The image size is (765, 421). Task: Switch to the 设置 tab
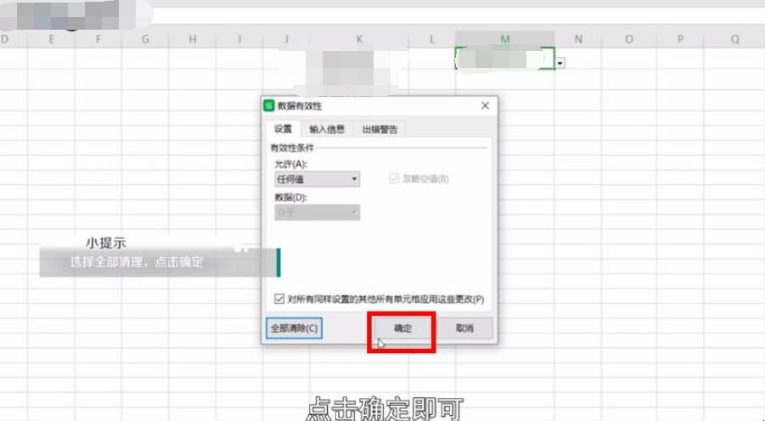pyautogui.click(x=283, y=129)
